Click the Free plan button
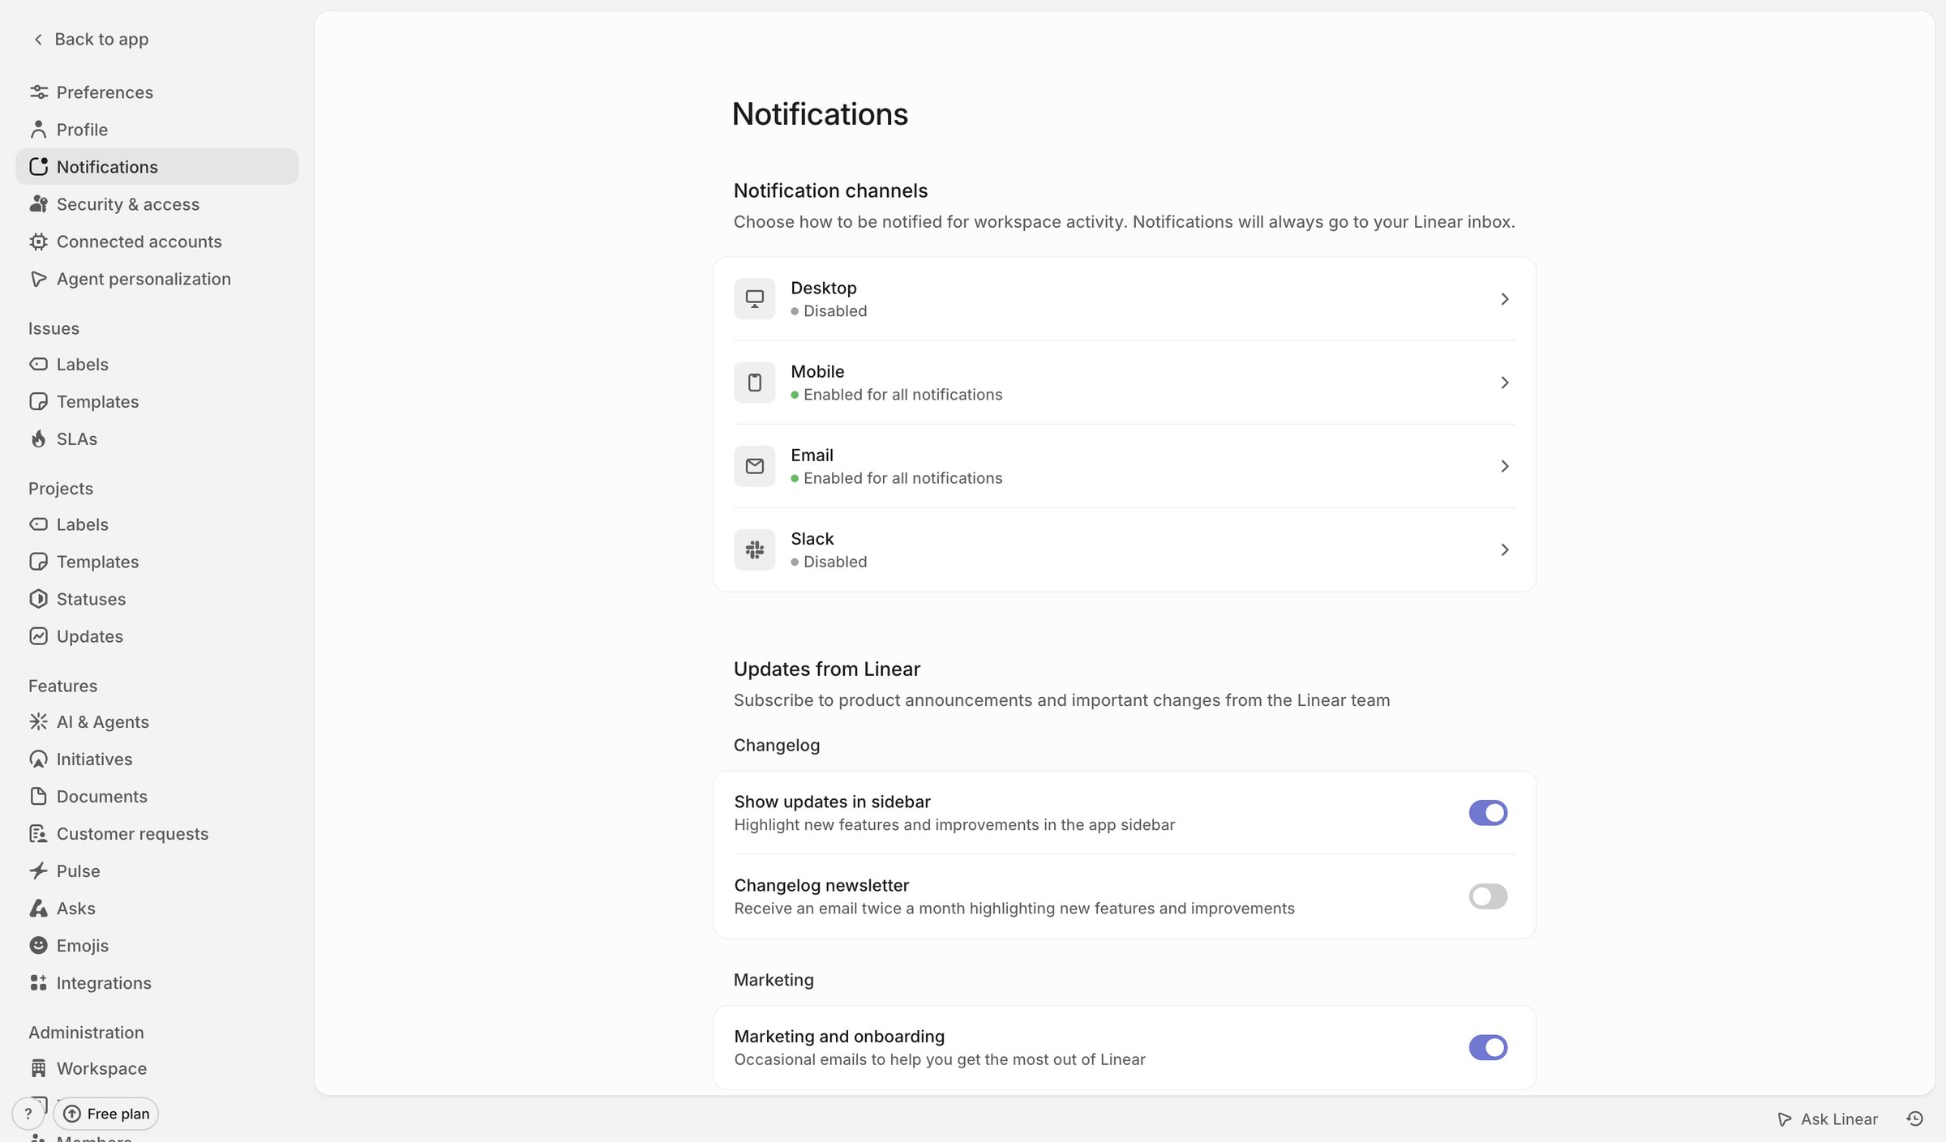The image size is (1946, 1142). click(106, 1114)
